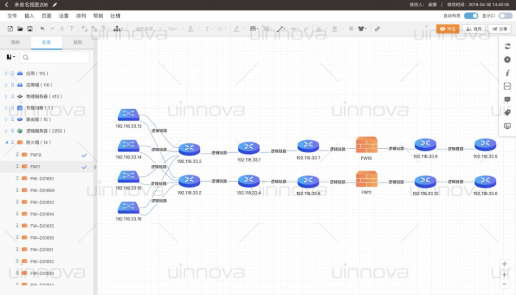Image resolution: width=516 pixels, height=295 pixels.
Task: Open the 插入 menu
Action: click(29, 16)
